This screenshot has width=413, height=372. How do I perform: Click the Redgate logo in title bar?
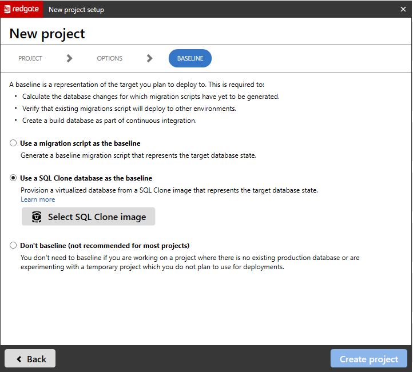pyautogui.click(x=22, y=9)
